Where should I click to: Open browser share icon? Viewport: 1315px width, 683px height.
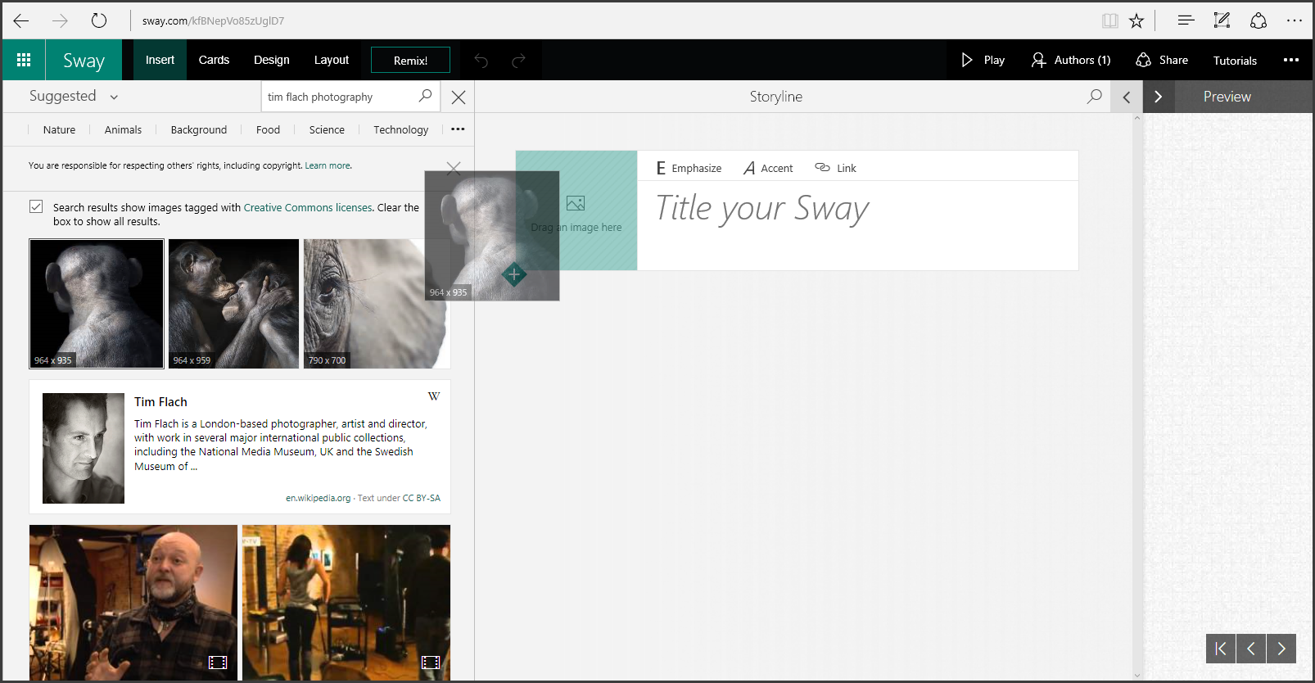(1259, 20)
